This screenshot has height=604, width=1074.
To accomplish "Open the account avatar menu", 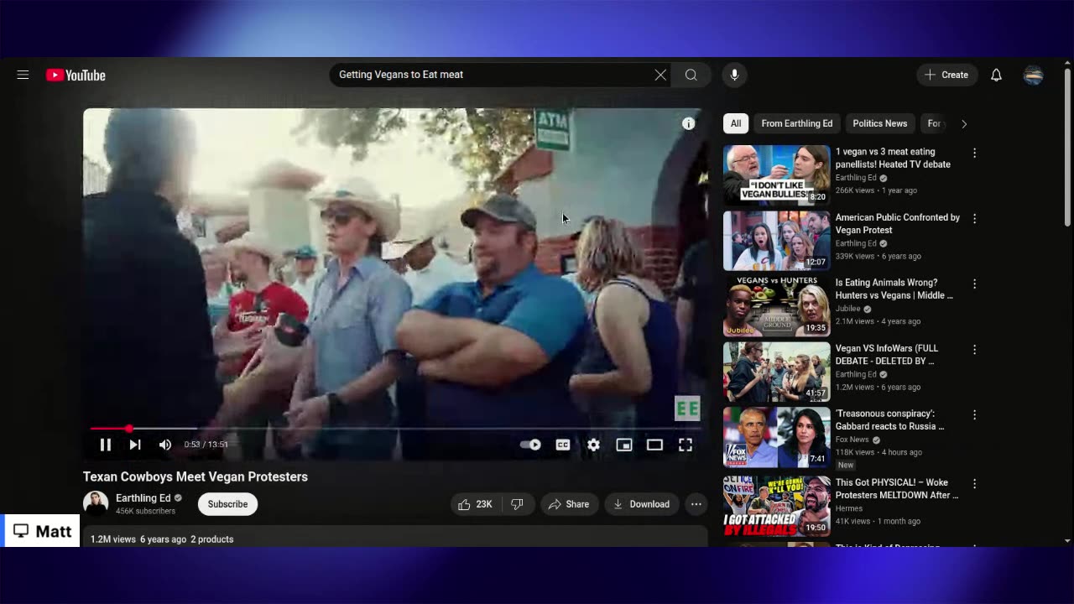I will pyautogui.click(x=1033, y=75).
